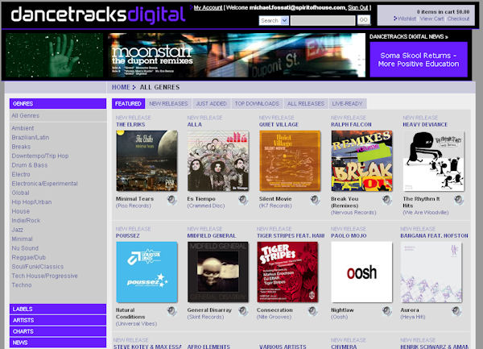Open the Search type dropdown
This screenshot has width=483, height=349.
coord(274,20)
